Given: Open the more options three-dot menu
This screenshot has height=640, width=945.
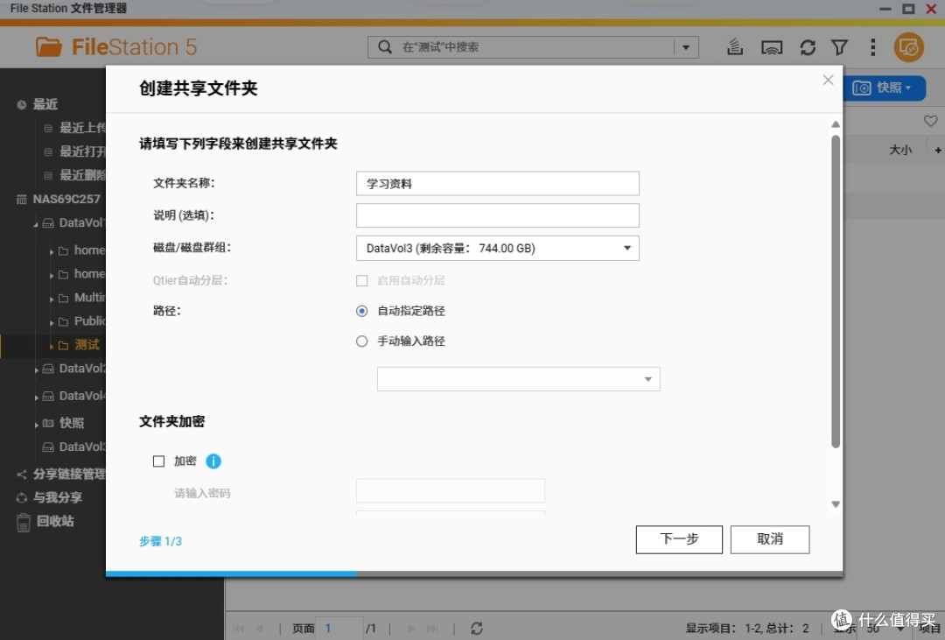Looking at the screenshot, I should click(872, 47).
